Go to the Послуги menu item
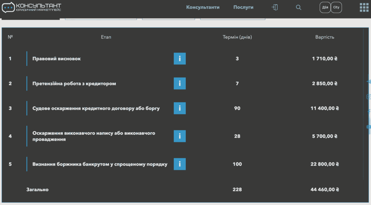This screenshot has width=371, height=205. 243,7
